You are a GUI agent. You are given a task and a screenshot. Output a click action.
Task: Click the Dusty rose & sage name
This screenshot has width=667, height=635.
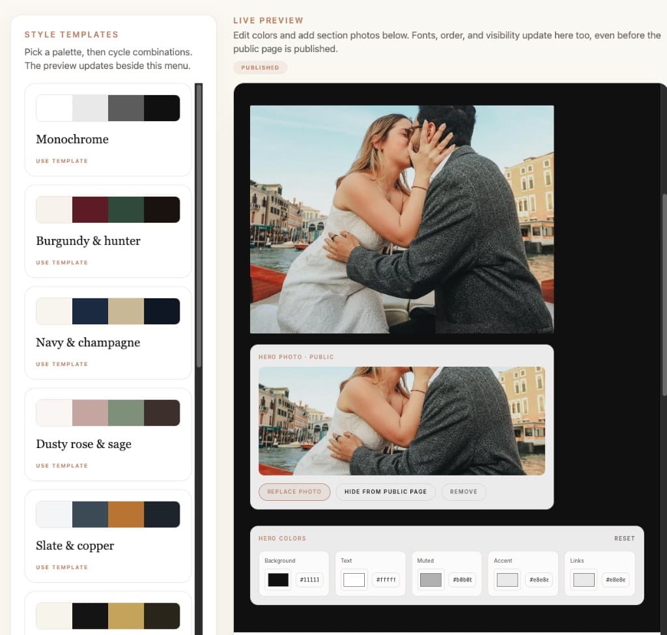point(84,444)
